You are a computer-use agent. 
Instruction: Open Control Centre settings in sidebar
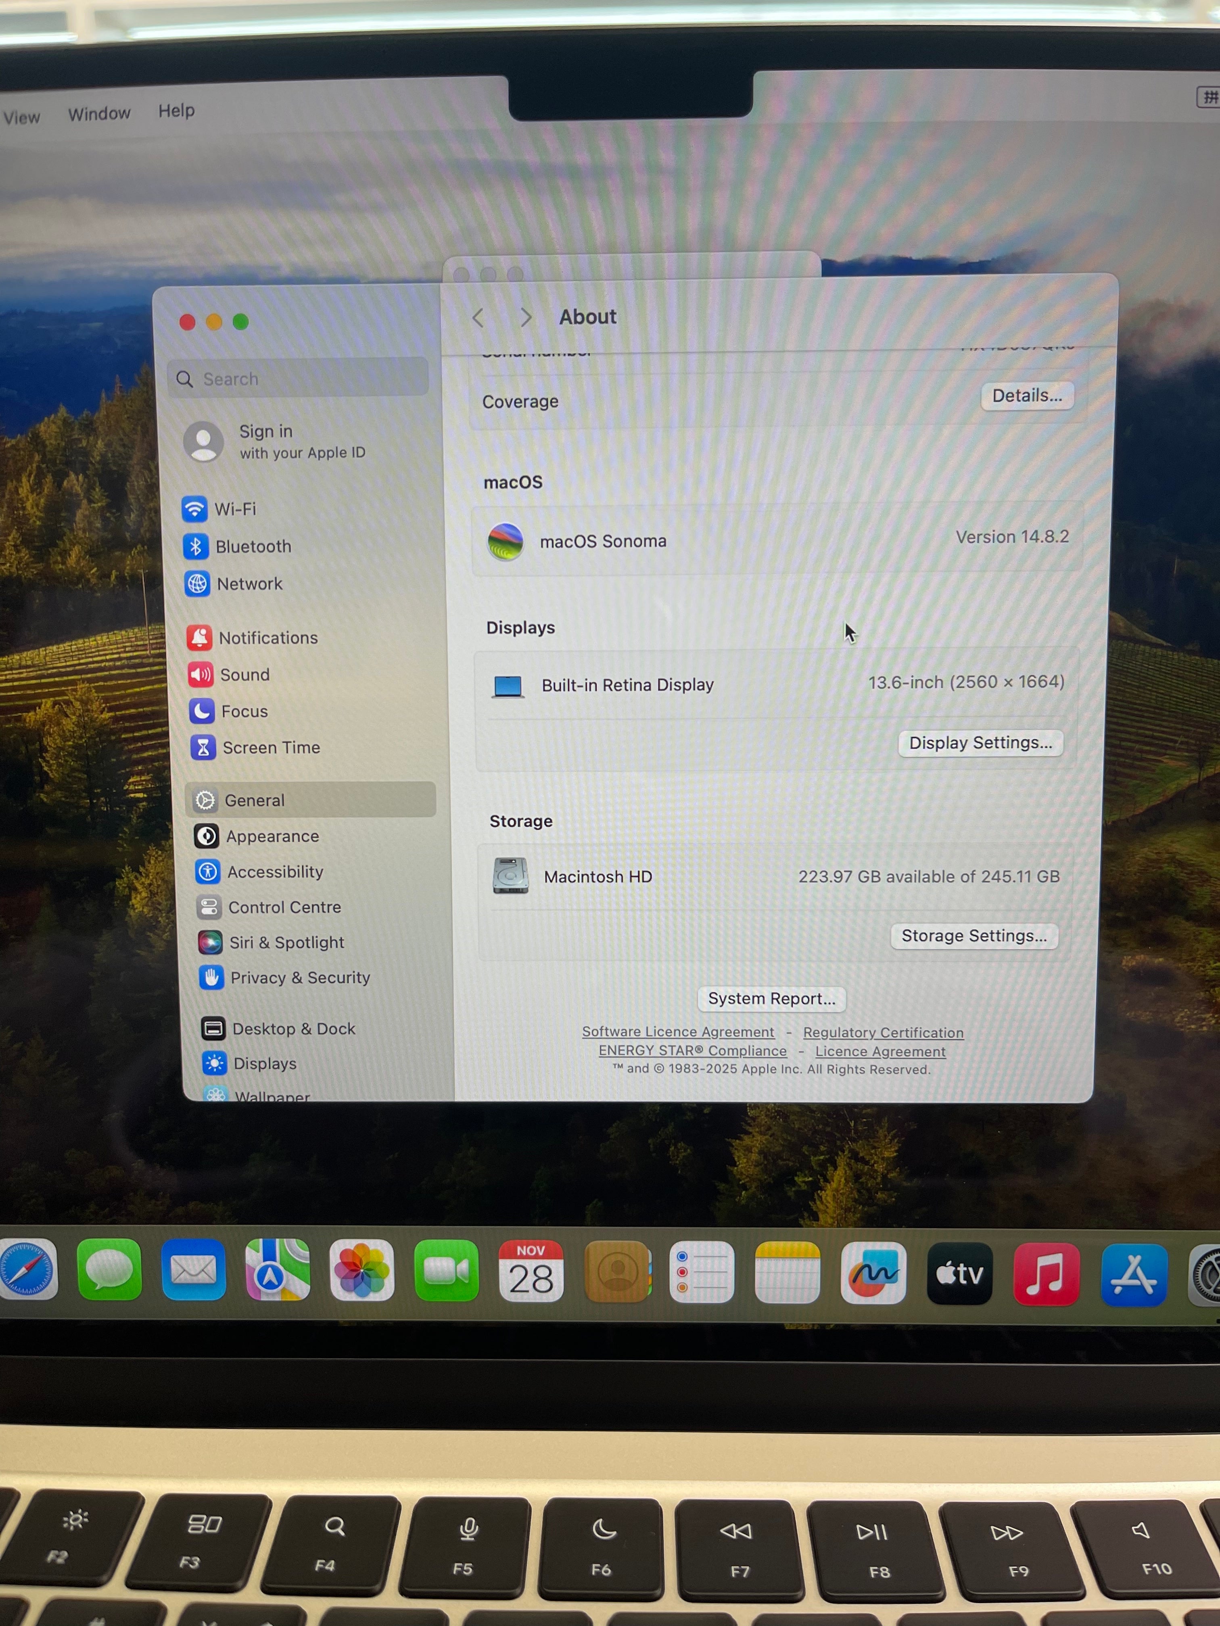pos(269,907)
